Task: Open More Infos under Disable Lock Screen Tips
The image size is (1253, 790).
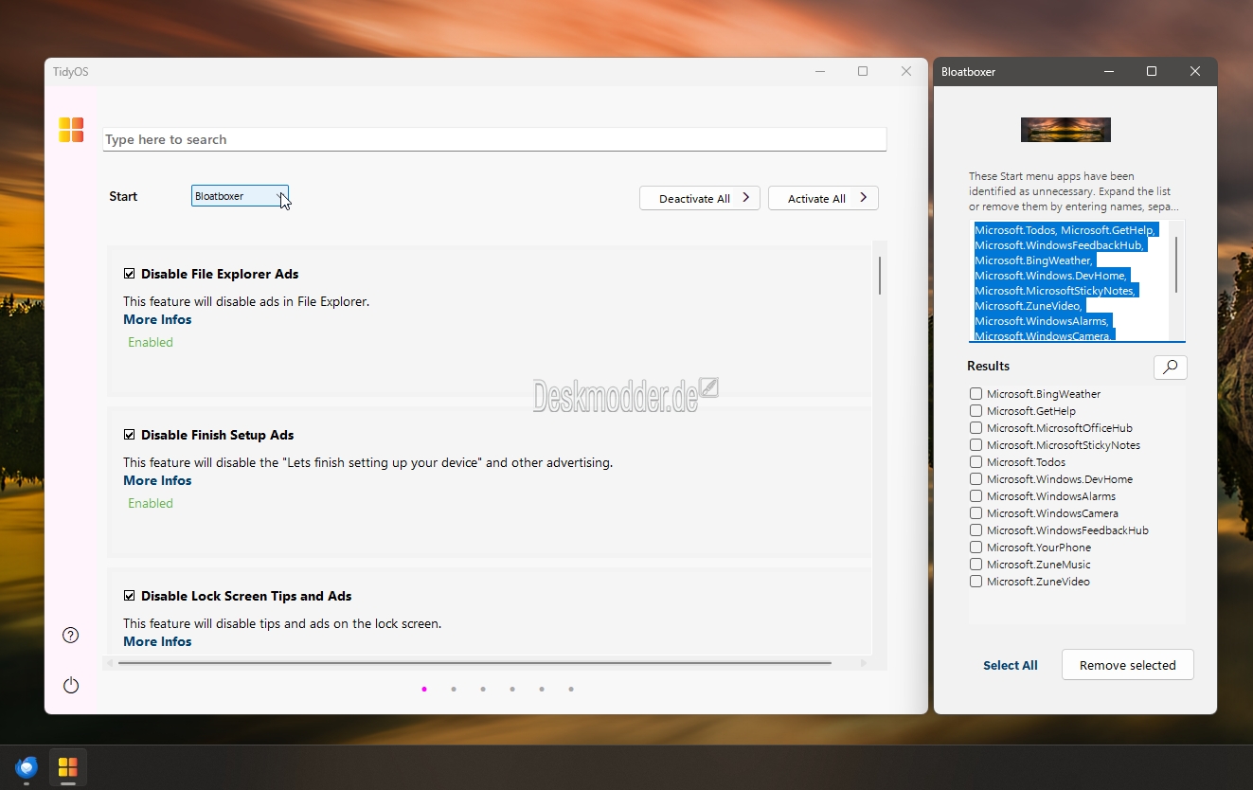Action: (x=157, y=641)
